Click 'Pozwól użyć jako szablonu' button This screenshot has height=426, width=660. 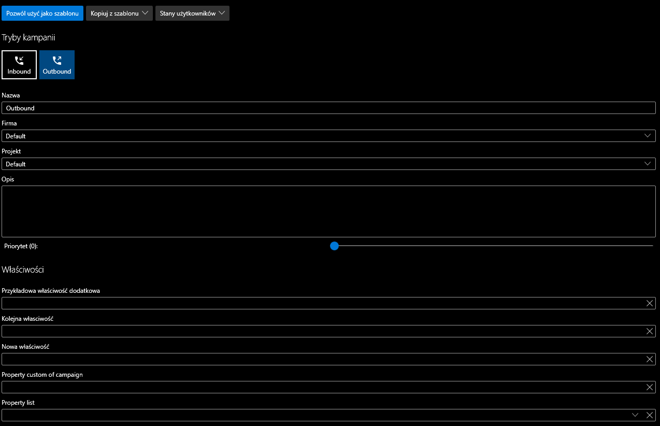[42, 13]
